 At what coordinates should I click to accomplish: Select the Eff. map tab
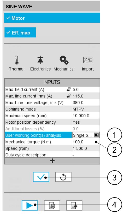click(x=20, y=32)
